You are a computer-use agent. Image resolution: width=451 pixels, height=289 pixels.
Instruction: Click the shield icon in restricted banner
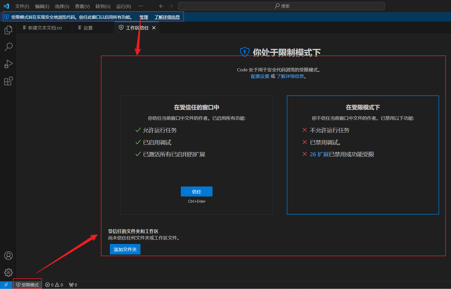7,17
